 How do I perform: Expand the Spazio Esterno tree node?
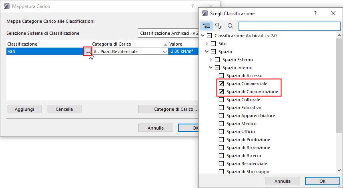point(211,60)
